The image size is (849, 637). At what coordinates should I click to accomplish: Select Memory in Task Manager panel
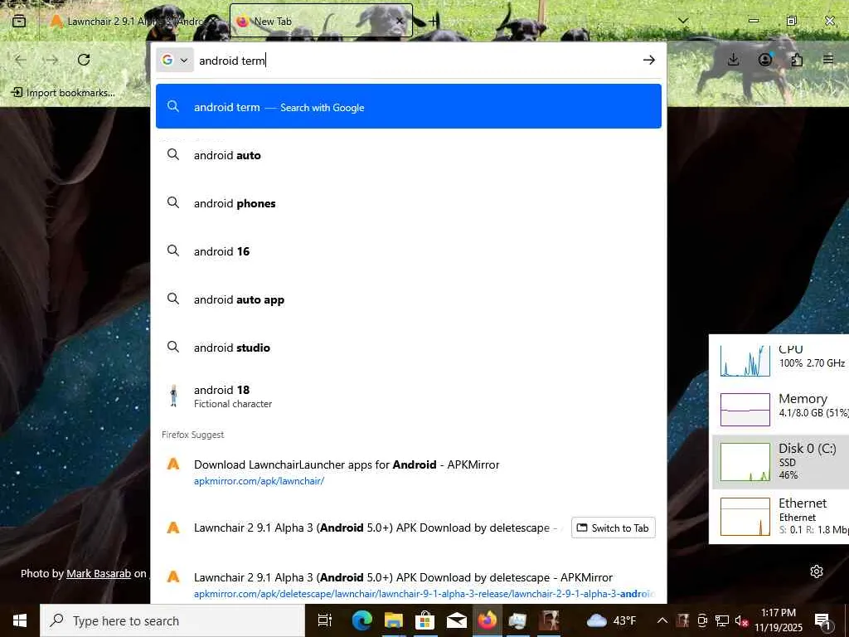point(779,410)
